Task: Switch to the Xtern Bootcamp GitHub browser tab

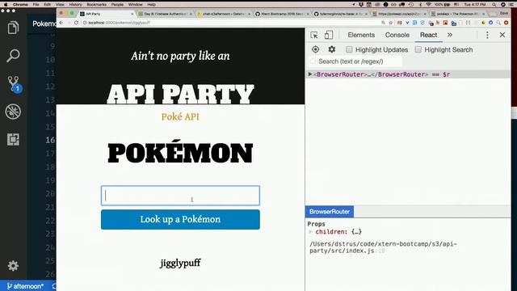Action: point(282,14)
